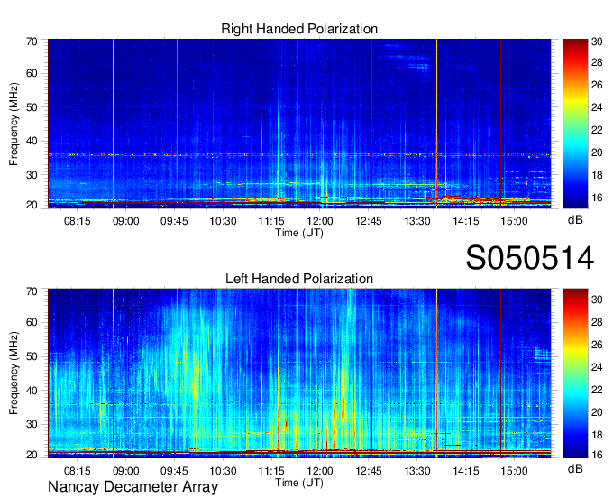Click the 12:00 tick on Left Handed plot
Viewport: 613px width, 498px height.
[320, 471]
